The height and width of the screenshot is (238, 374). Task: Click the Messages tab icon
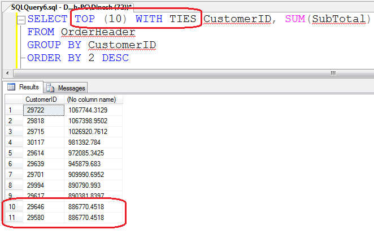pos(50,88)
